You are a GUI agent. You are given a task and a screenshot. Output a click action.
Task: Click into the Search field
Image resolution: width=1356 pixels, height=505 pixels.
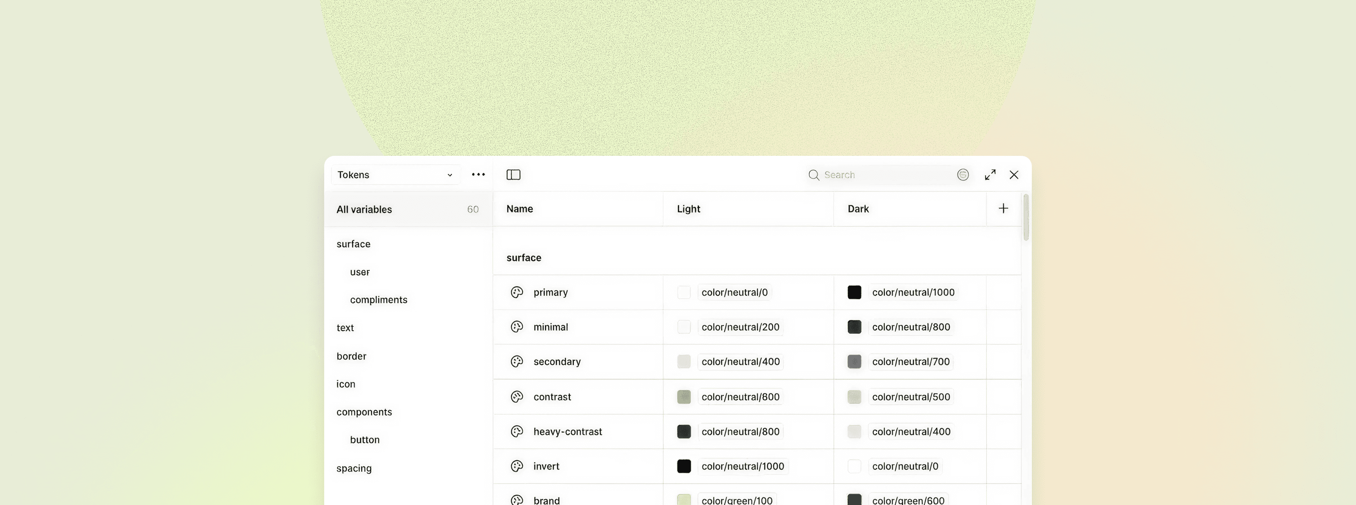tap(884, 175)
